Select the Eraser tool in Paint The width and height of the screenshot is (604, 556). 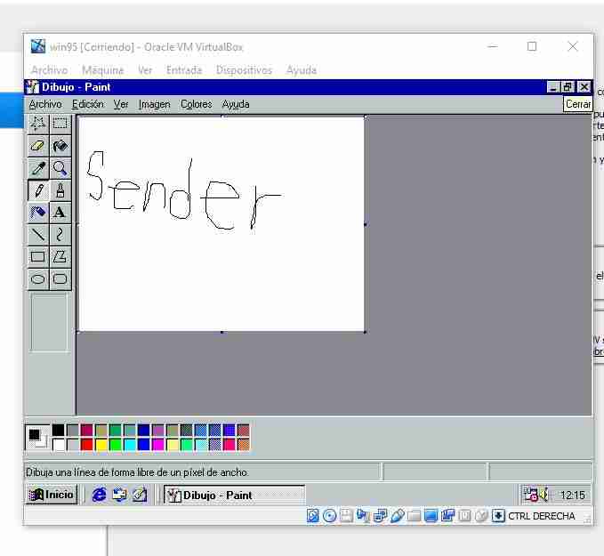(x=38, y=146)
